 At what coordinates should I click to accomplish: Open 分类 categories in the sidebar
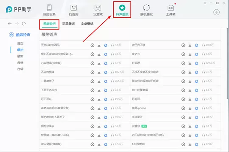20,62
